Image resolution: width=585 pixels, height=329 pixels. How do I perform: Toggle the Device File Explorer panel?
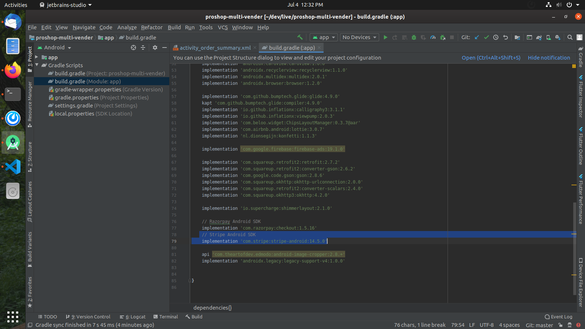[581, 282]
